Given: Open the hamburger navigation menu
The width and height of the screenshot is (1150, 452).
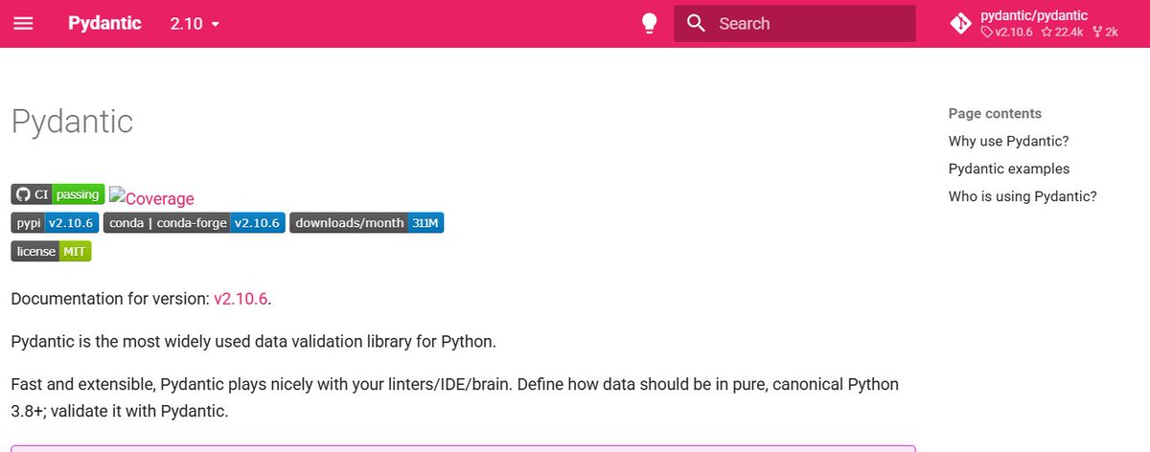Looking at the screenshot, I should pos(23,23).
